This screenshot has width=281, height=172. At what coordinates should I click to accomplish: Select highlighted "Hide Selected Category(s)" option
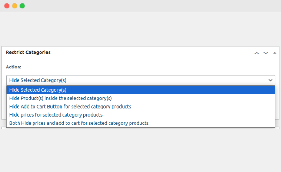[38, 90]
